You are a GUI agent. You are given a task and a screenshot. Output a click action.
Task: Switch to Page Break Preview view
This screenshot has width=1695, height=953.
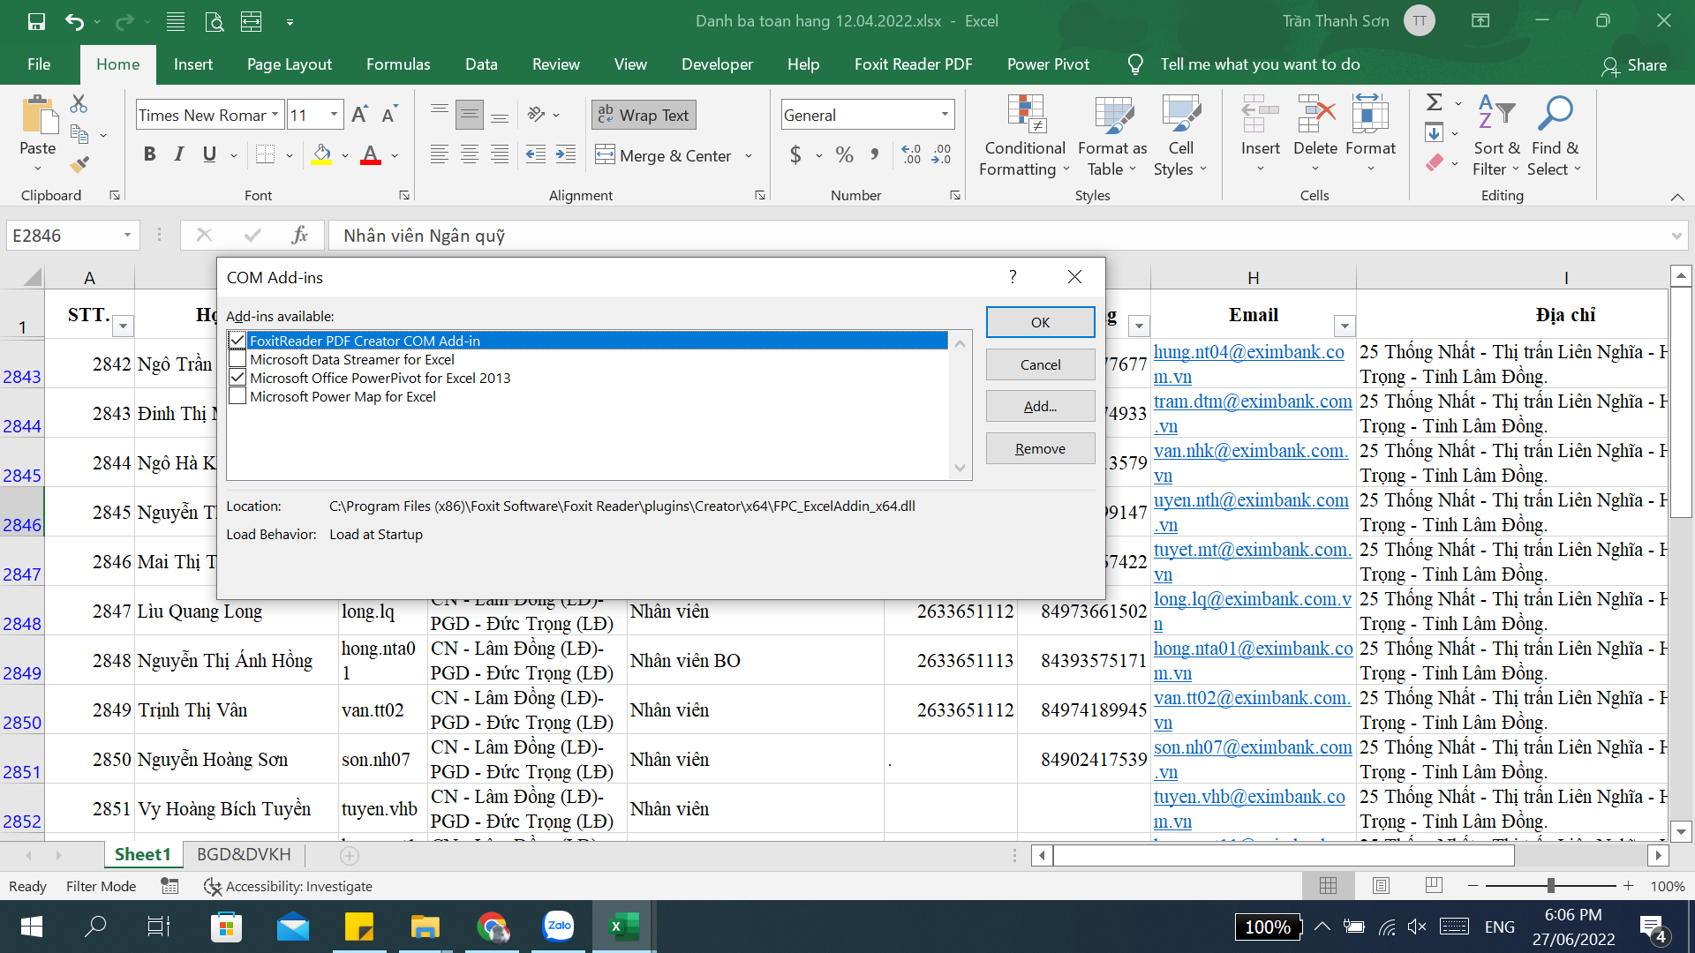click(1434, 886)
